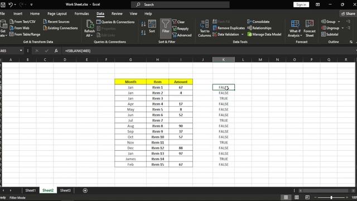Viewport: 357px width, 201px height.
Task: Click From Web data icon
Action: click(x=12, y=28)
